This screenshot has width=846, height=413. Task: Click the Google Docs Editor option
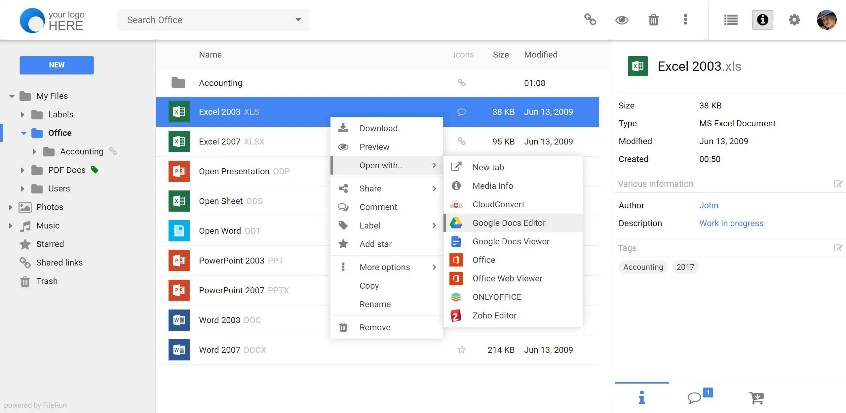pos(509,223)
